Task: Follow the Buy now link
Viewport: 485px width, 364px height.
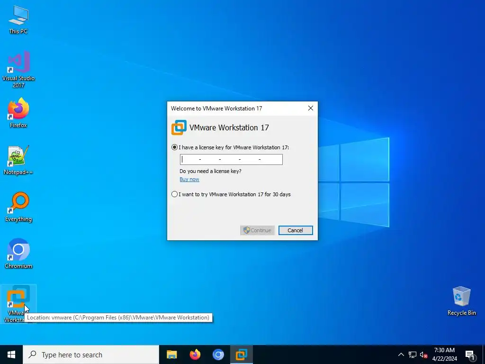Action: tap(189, 179)
